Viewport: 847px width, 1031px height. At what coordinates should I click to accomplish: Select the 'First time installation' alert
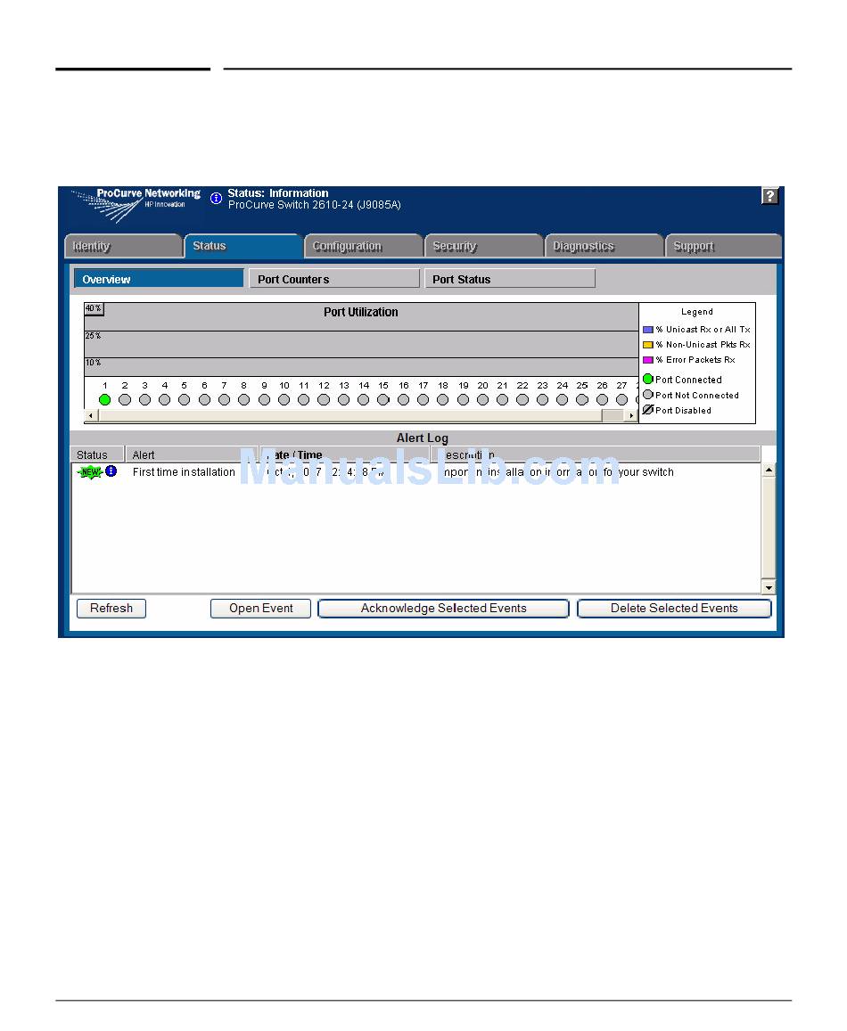click(184, 472)
